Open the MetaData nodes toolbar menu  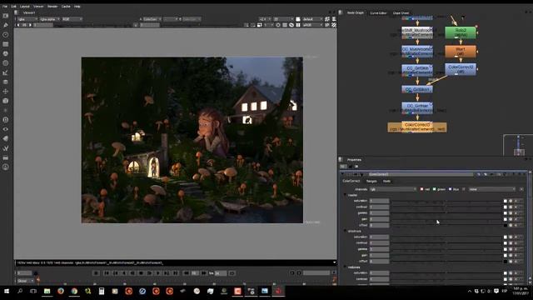pyautogui.click(x=6, y=139)
